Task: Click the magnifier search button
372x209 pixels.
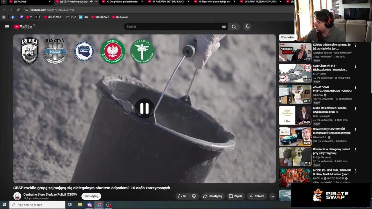Action: [x=234, y=27]
